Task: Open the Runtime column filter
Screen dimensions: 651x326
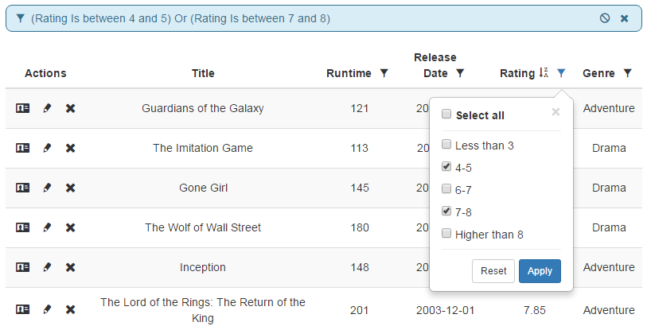Action: point(384,73)
